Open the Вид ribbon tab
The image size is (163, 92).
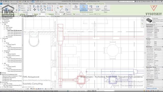[x=70, y=4]
